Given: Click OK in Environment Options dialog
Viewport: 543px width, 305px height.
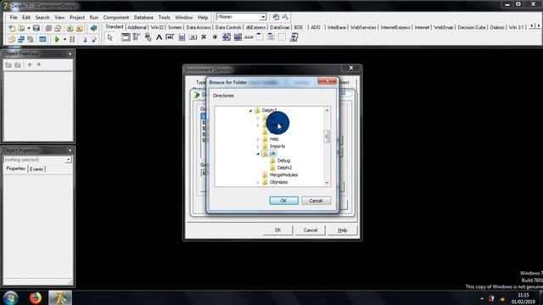Looking at the screenshot, I should (277, 230).
